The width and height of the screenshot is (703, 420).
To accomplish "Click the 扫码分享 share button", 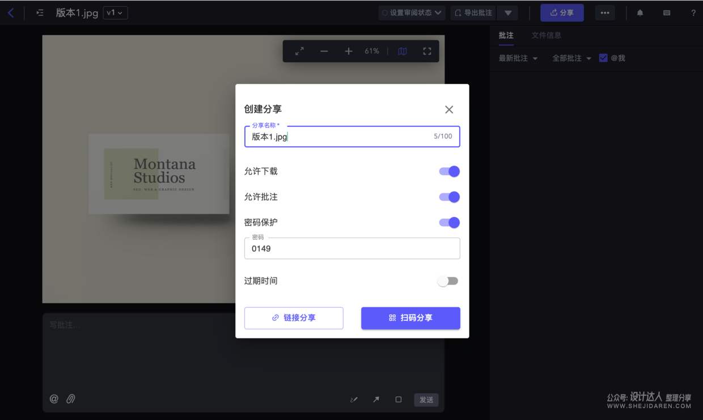I will point(410,318).
